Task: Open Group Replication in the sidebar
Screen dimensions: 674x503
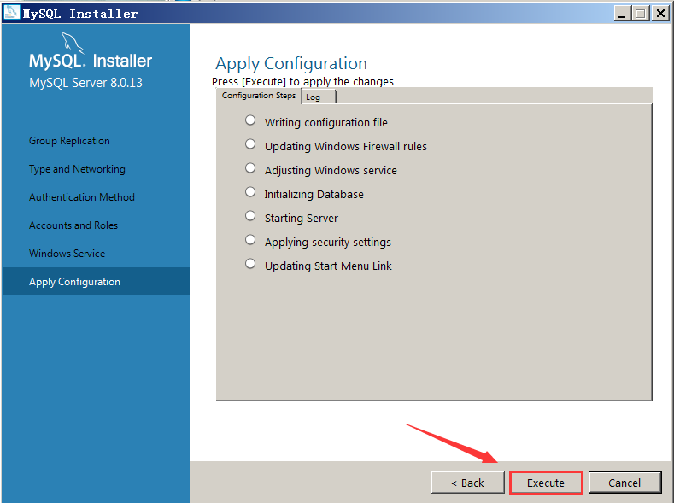Action: pyautogui.click(x=69, y=141)
